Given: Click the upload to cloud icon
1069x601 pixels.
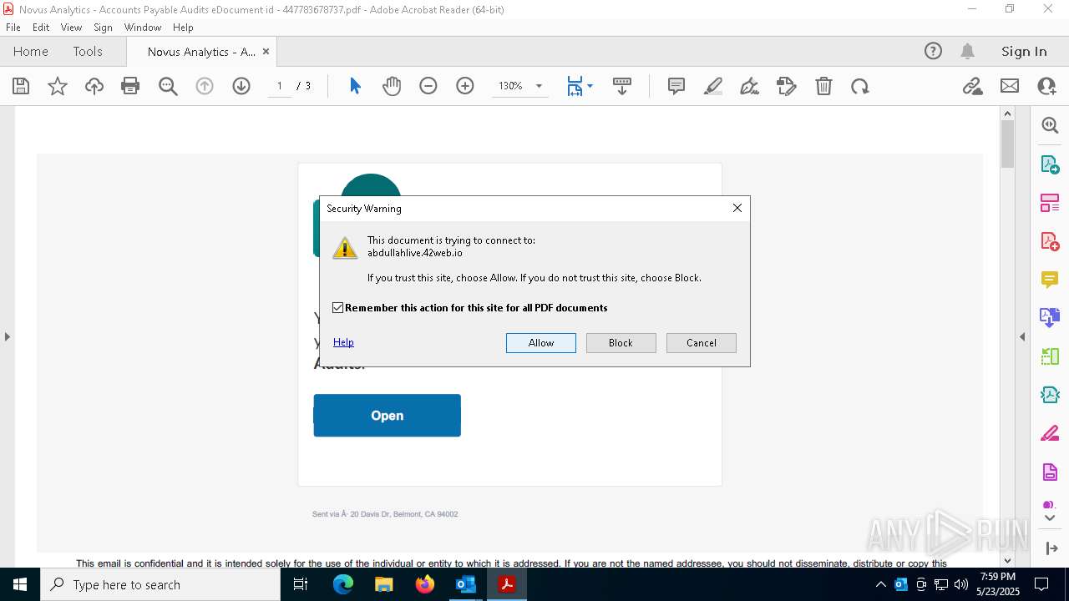Looking at the screenshot, I should [x=94, y=86].
